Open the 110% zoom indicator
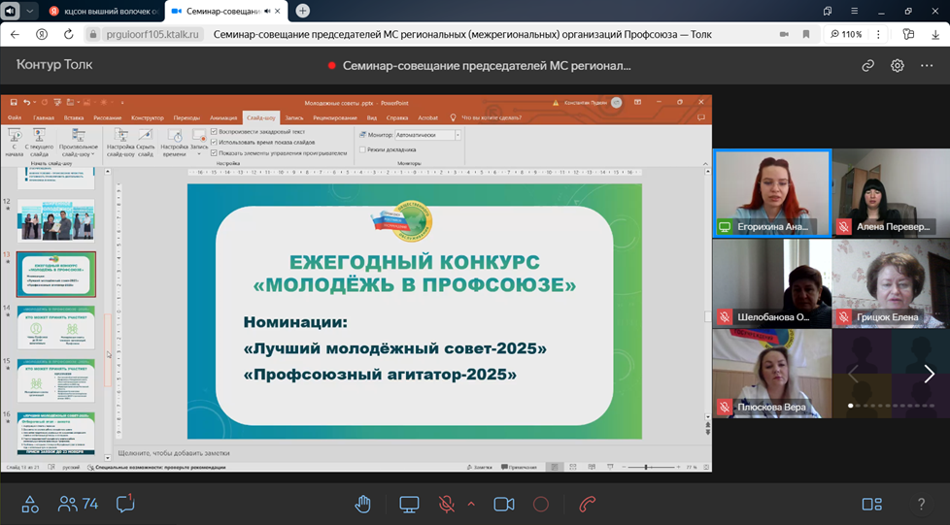Image resolution: width=950 pixels, height=525 pixels. click(x=846, y=35)
